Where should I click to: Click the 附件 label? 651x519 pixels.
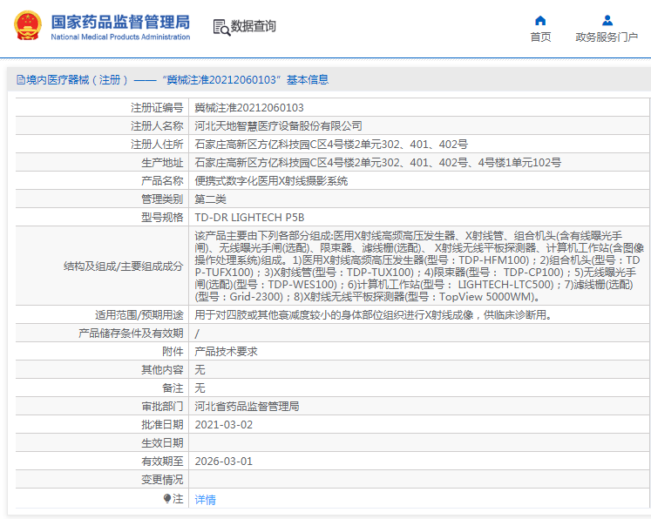click(x=173, y=352)
